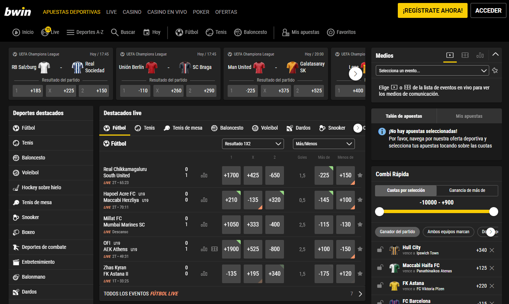Switch to Dardos tab in Destacados live

(299, 128)
